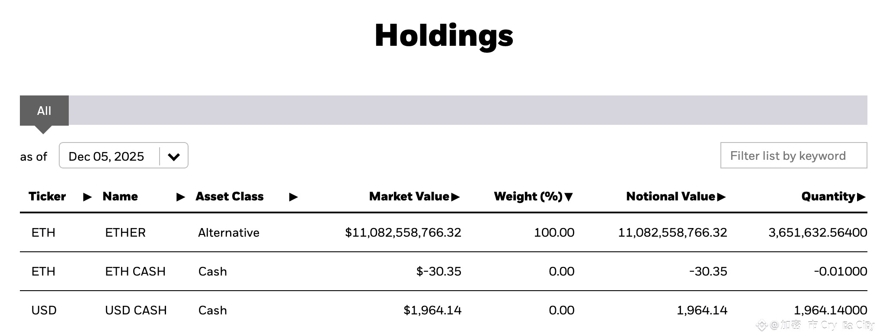Screen dimensions: 883x336
Task: Toggle the Weight (%) descending sort arrow
Action: click(569, 197)
